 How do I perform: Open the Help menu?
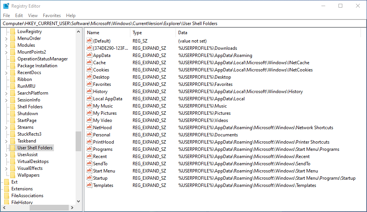click(71, 16)
